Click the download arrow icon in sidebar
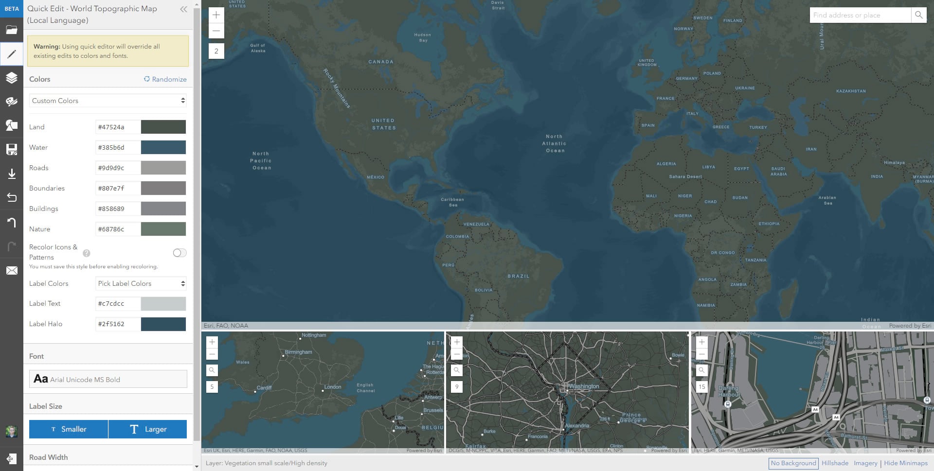 pos(12,174)
